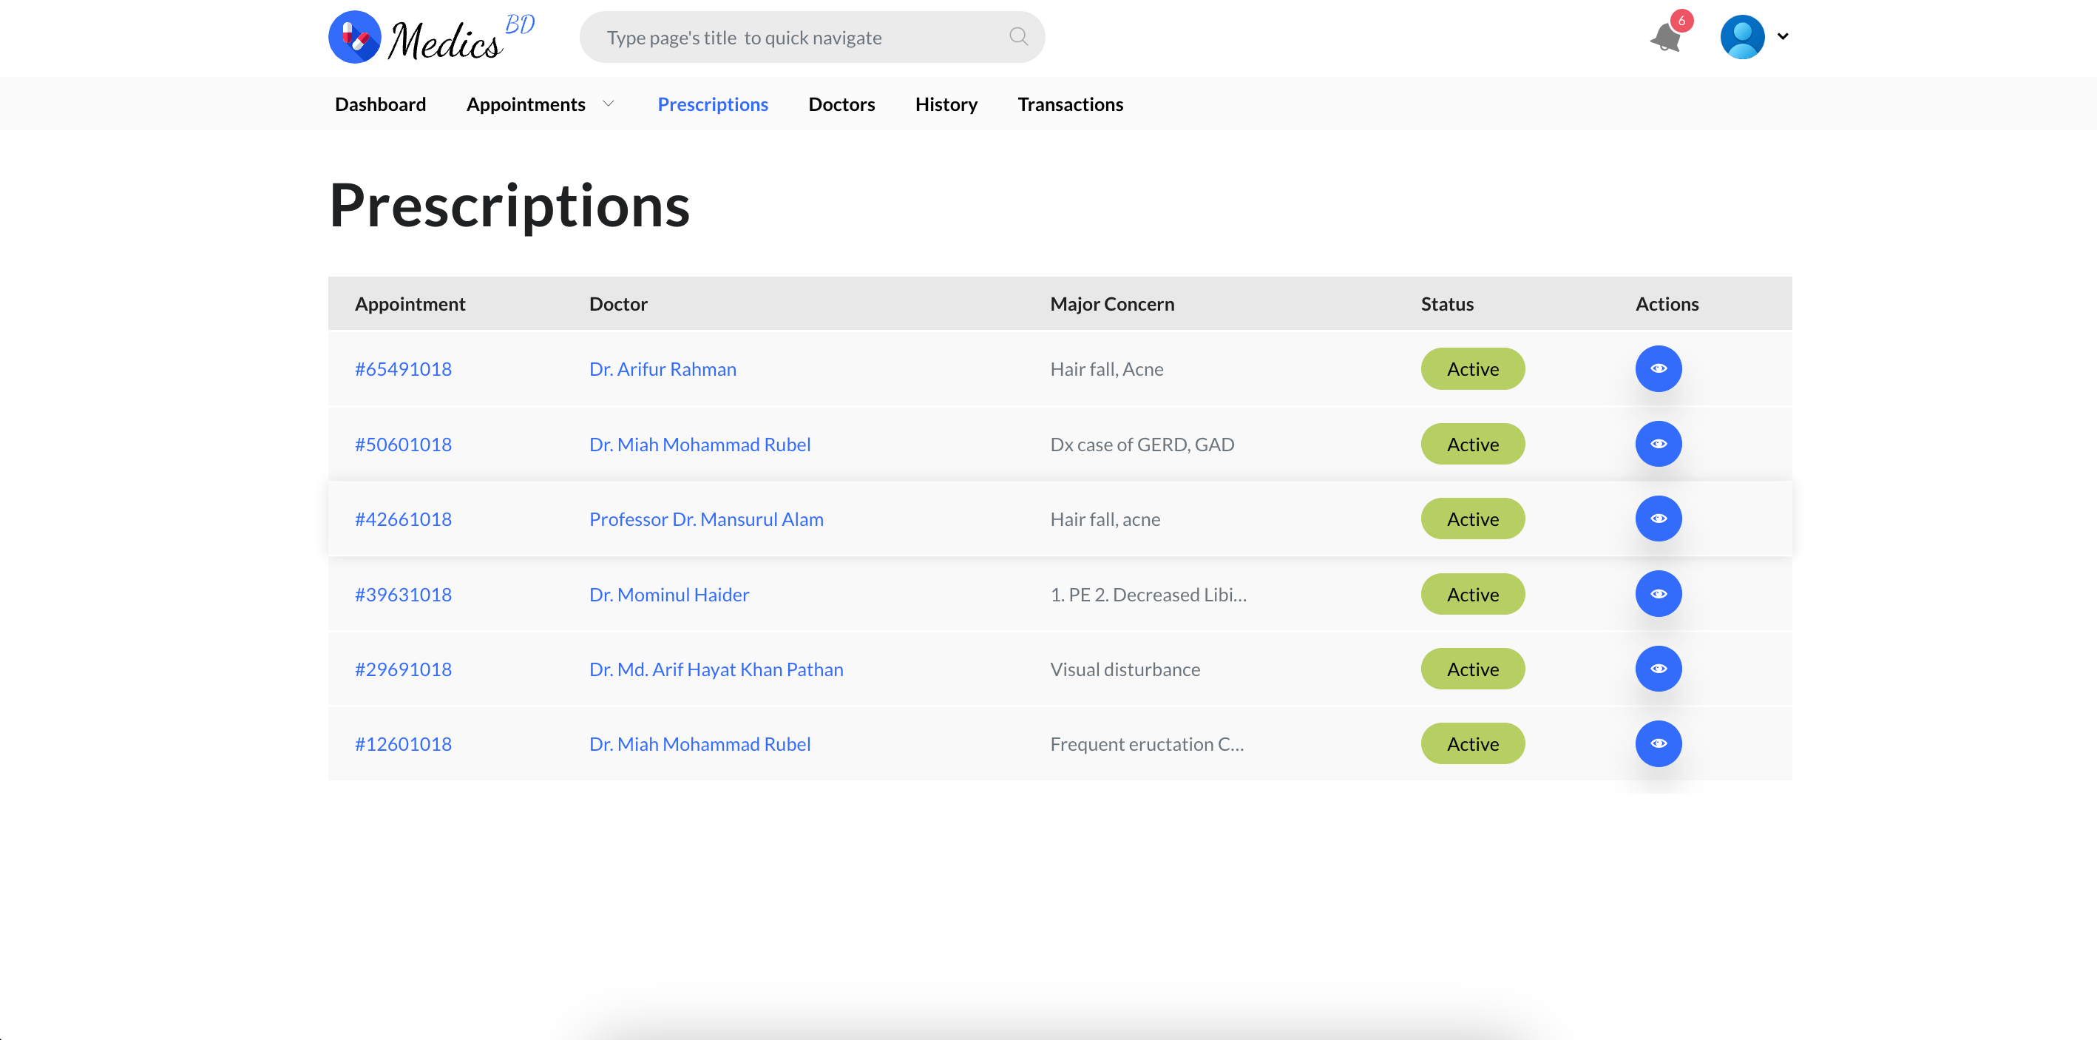
Task: Navigate to the Prescriptions tab
Action: (713, 103)
